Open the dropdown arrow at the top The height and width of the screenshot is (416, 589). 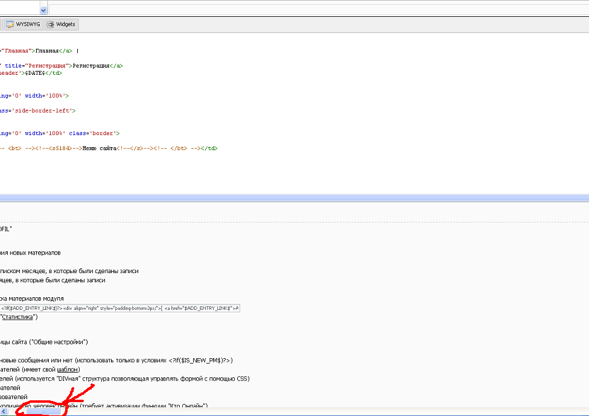(43, 10)
